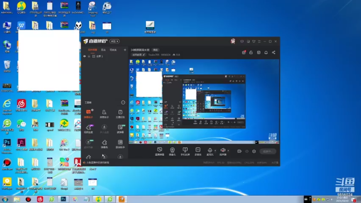Open the yellow PotPlayer desktop icon
Screen dimensions: 361x203
[7, 184]
